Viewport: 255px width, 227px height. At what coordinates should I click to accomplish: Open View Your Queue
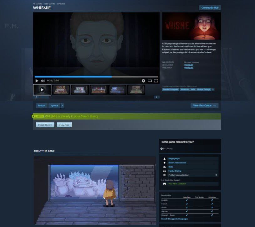204,106
